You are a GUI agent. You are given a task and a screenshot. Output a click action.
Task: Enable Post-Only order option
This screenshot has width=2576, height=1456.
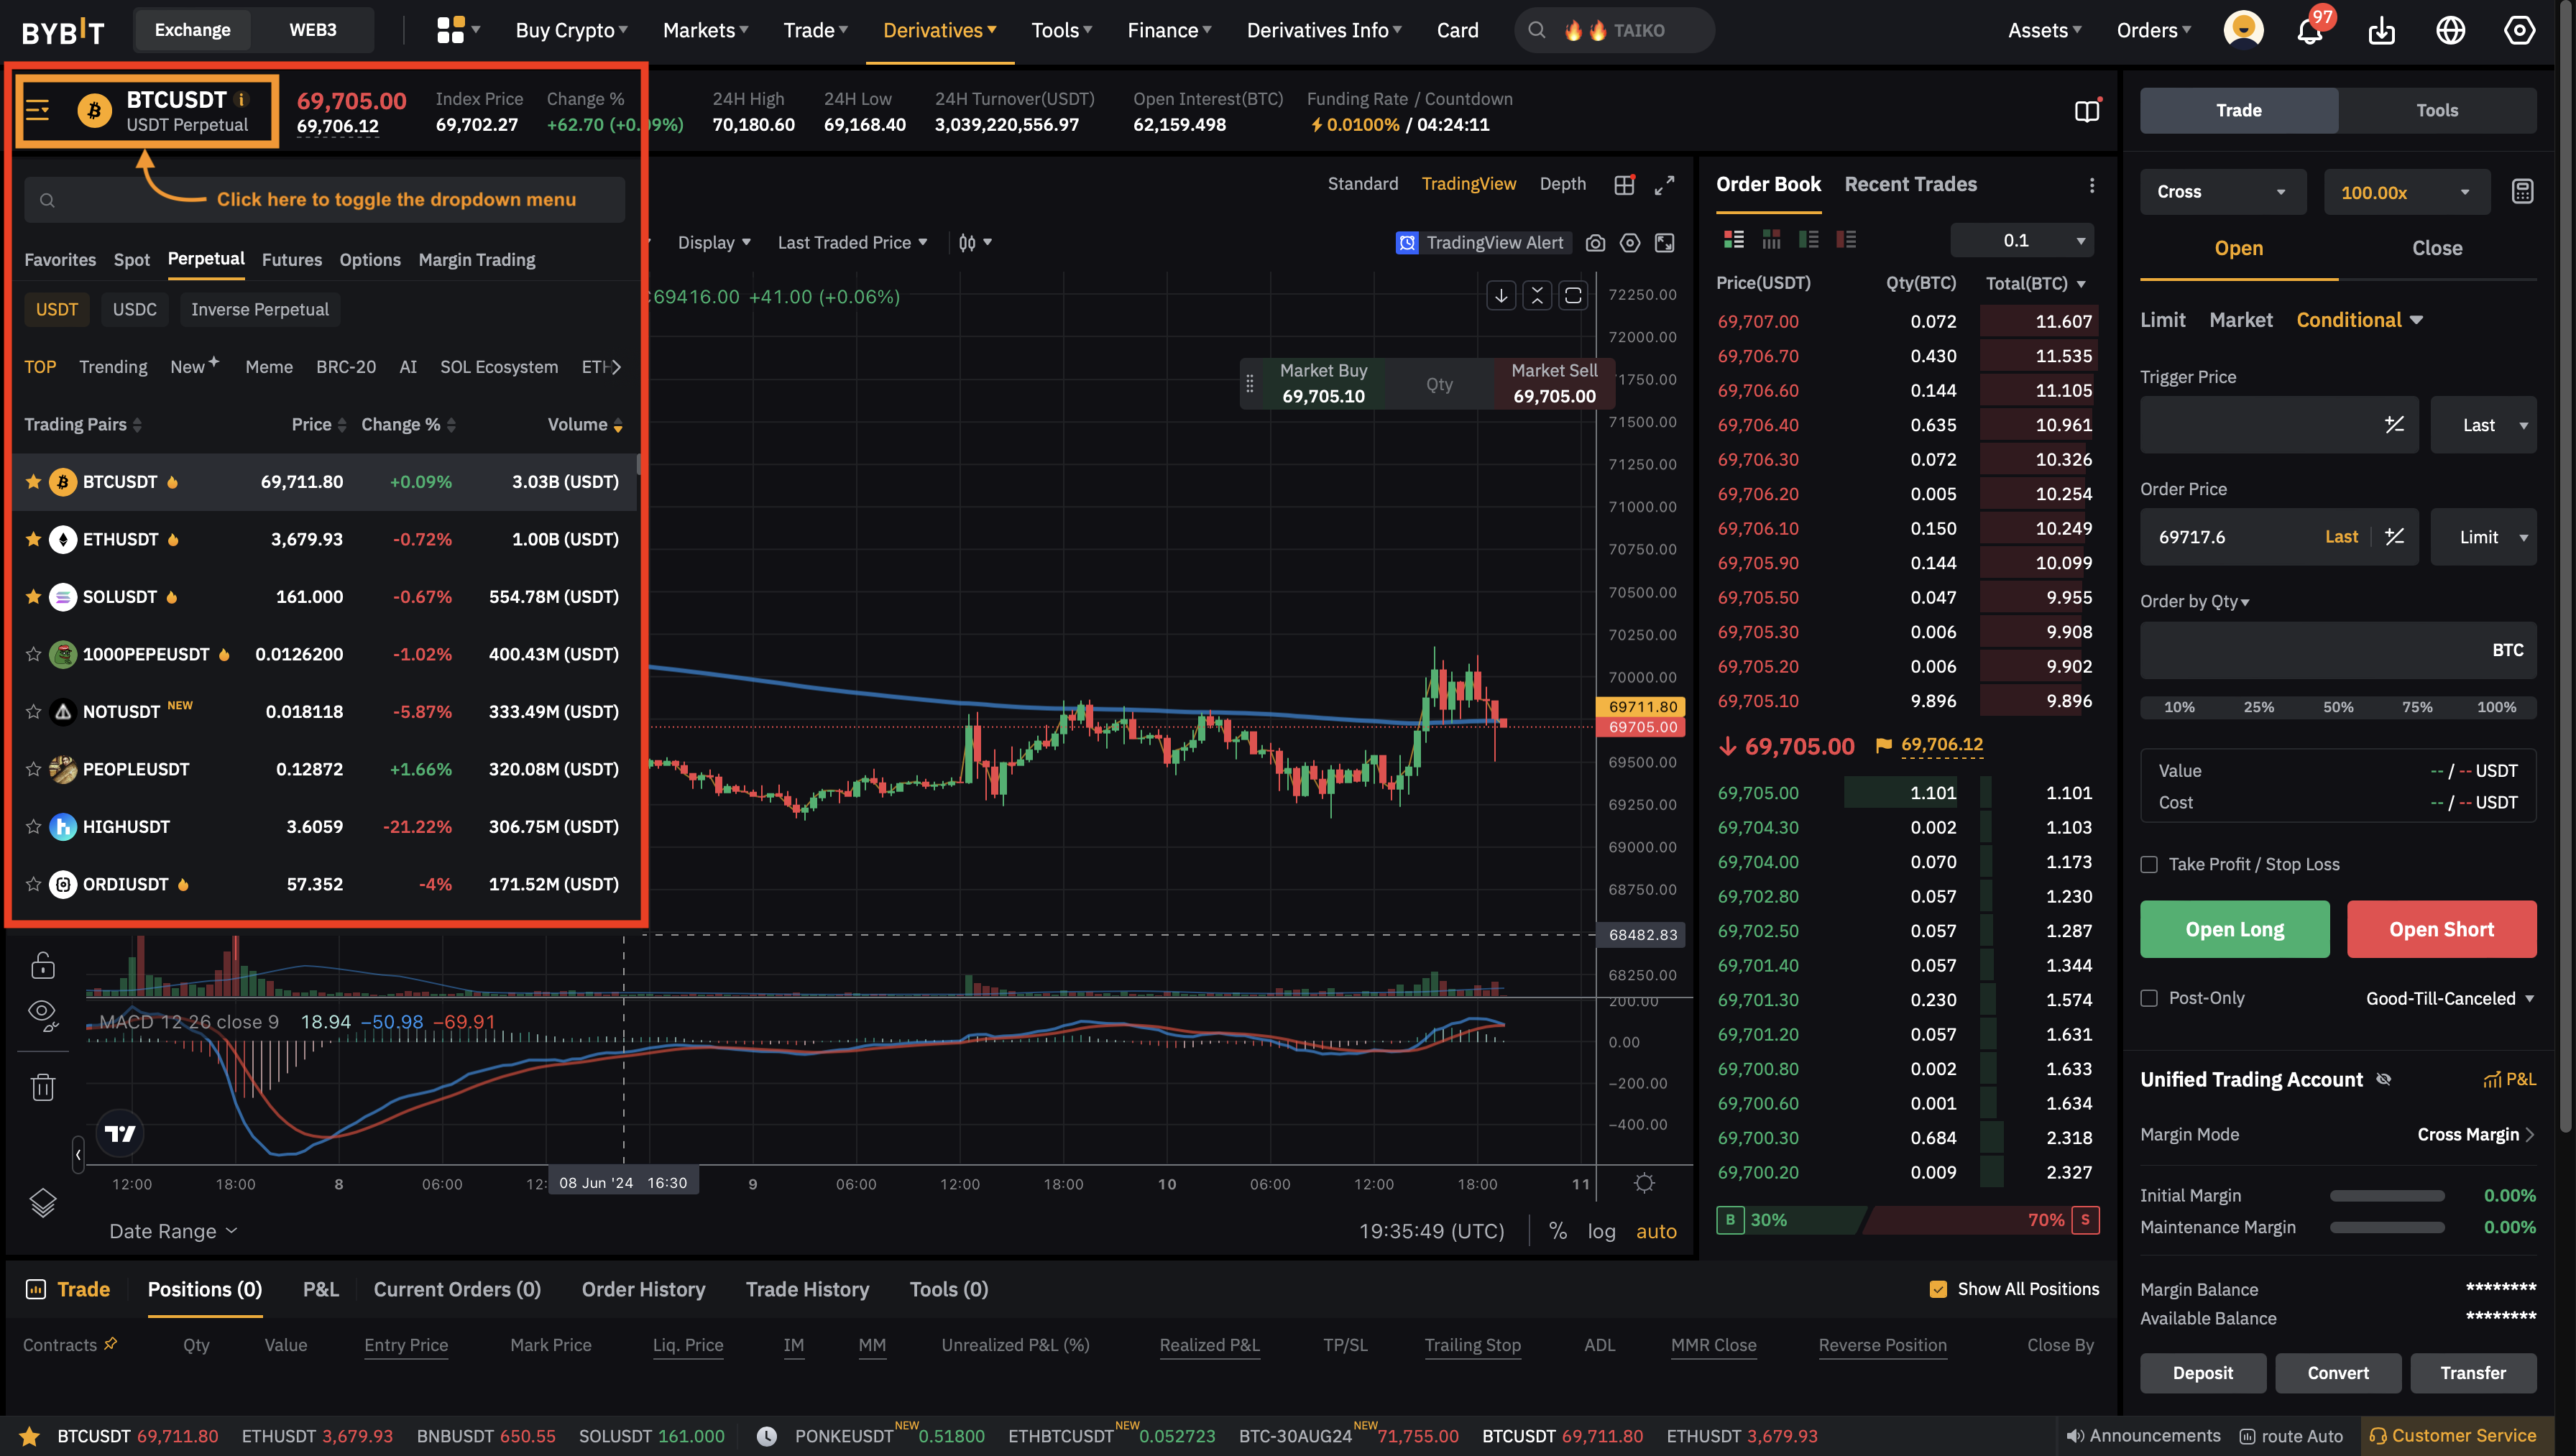(x=2148, y=997)
